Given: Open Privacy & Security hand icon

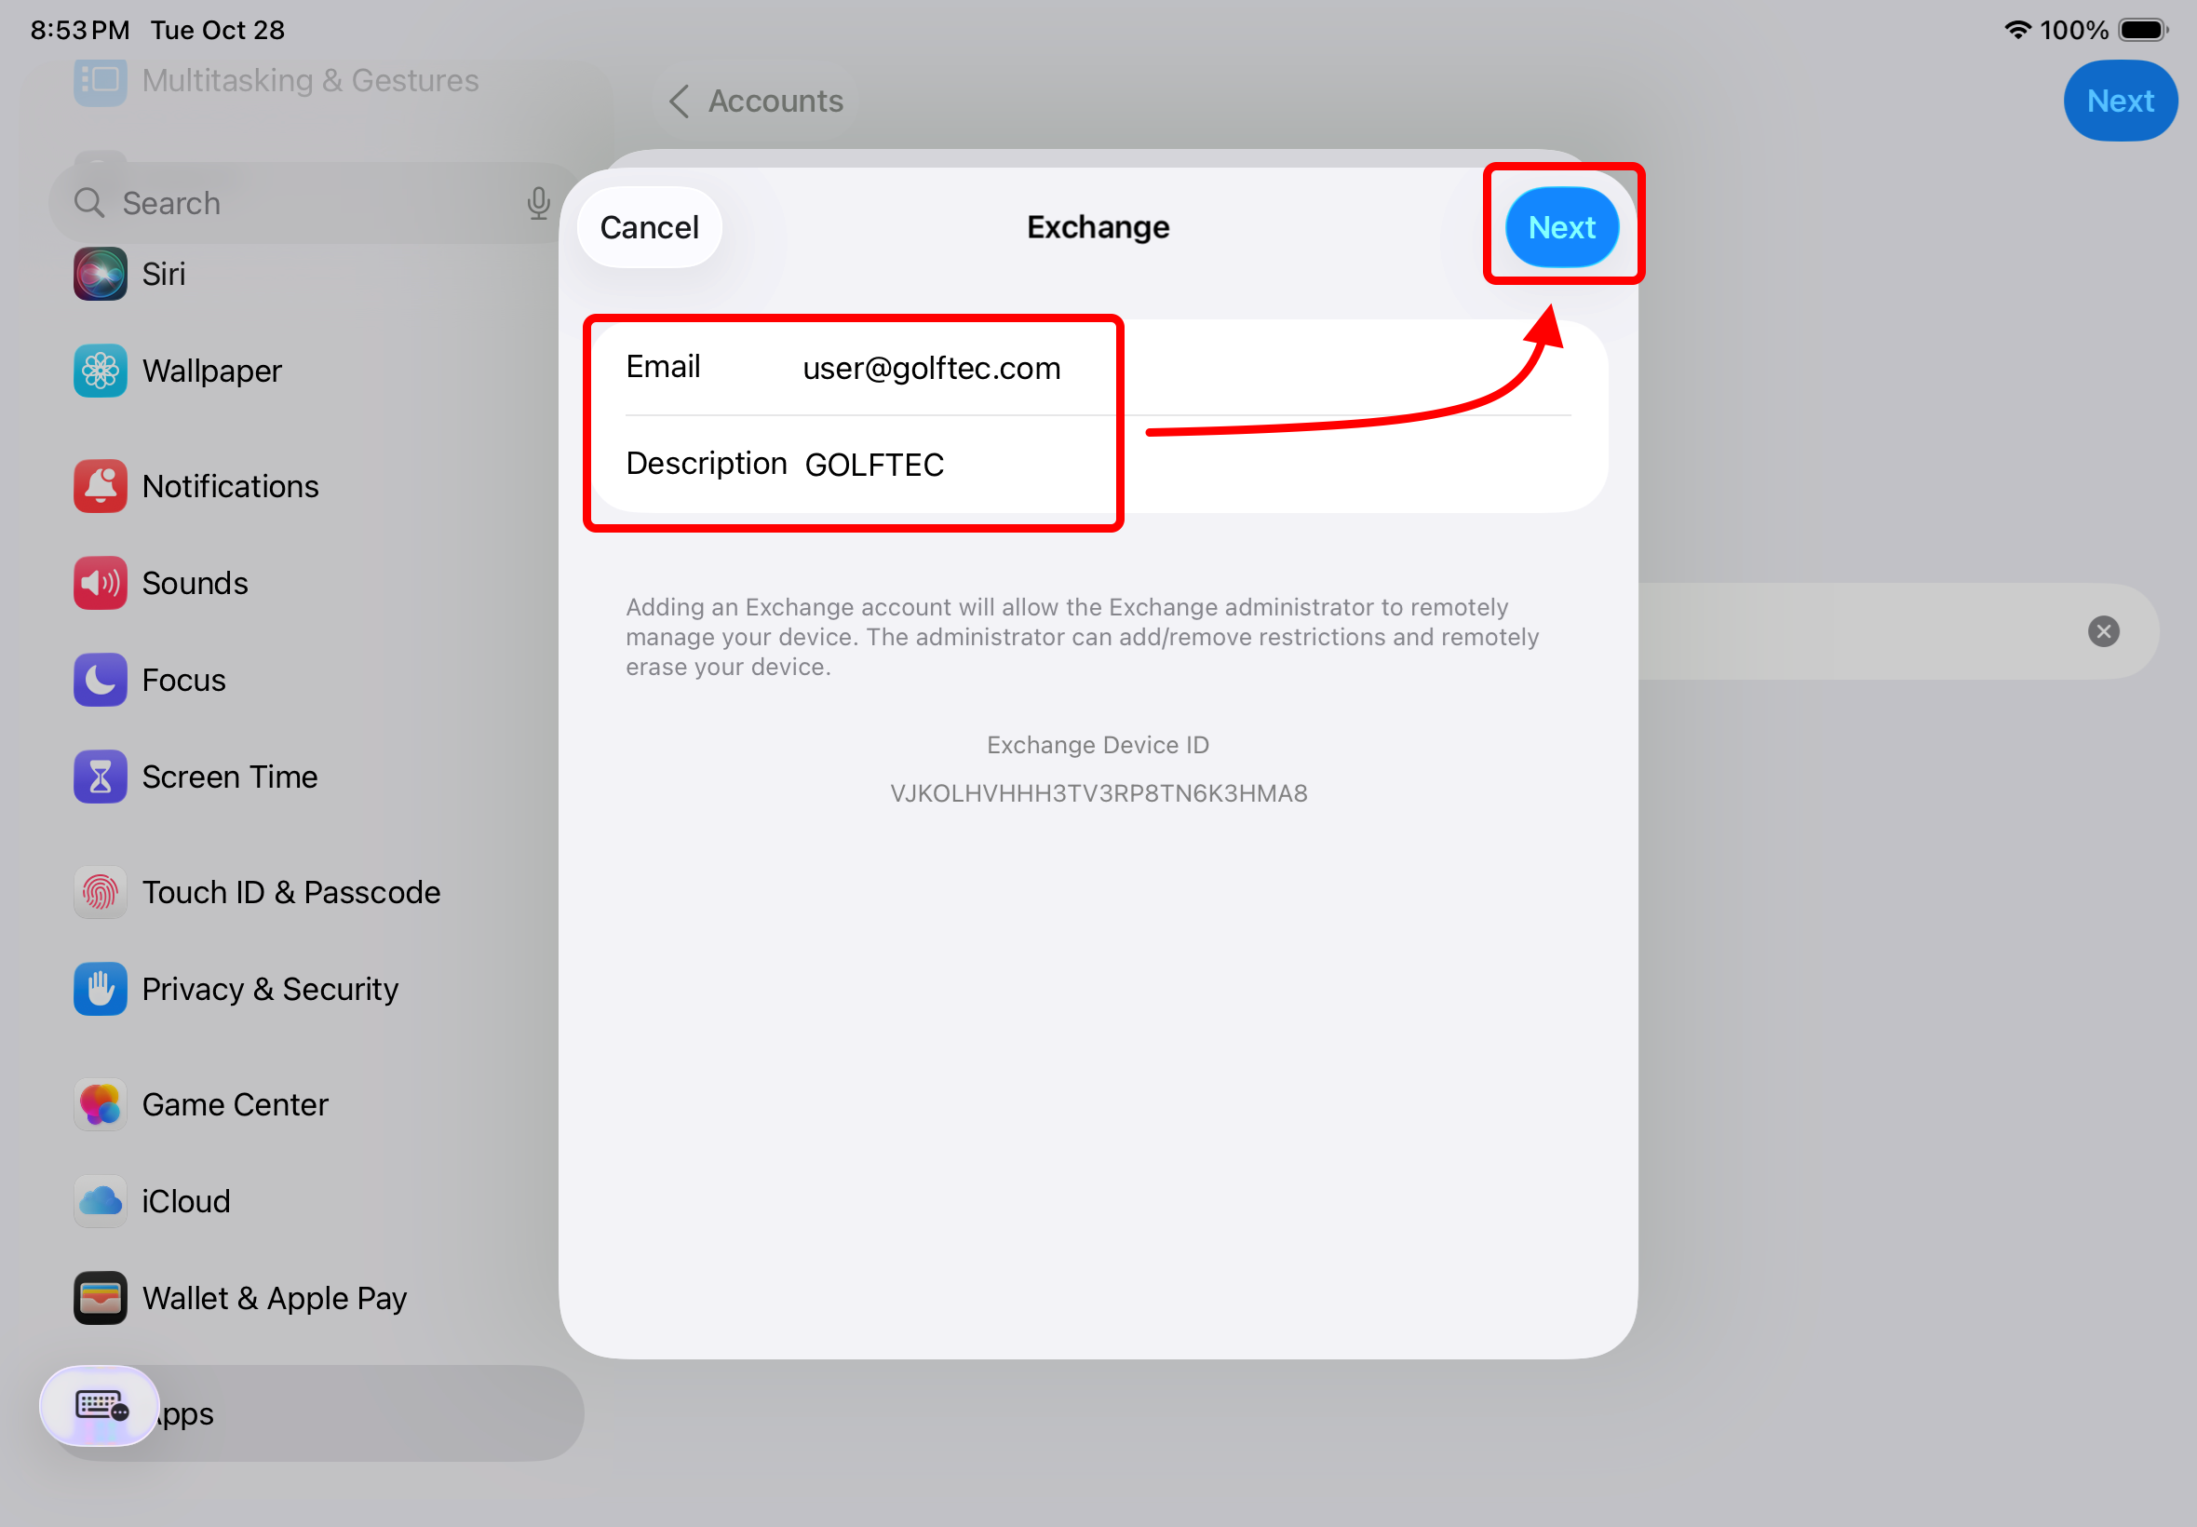Looking at the screenshot, I should (100, 988).
